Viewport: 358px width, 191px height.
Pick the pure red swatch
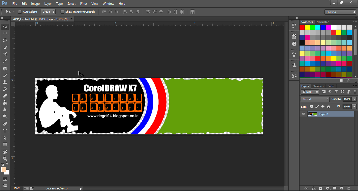302,27
